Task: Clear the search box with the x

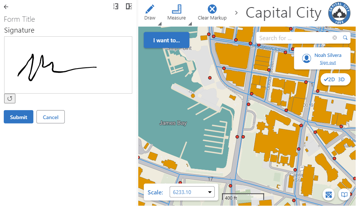Action: (335, 38)
